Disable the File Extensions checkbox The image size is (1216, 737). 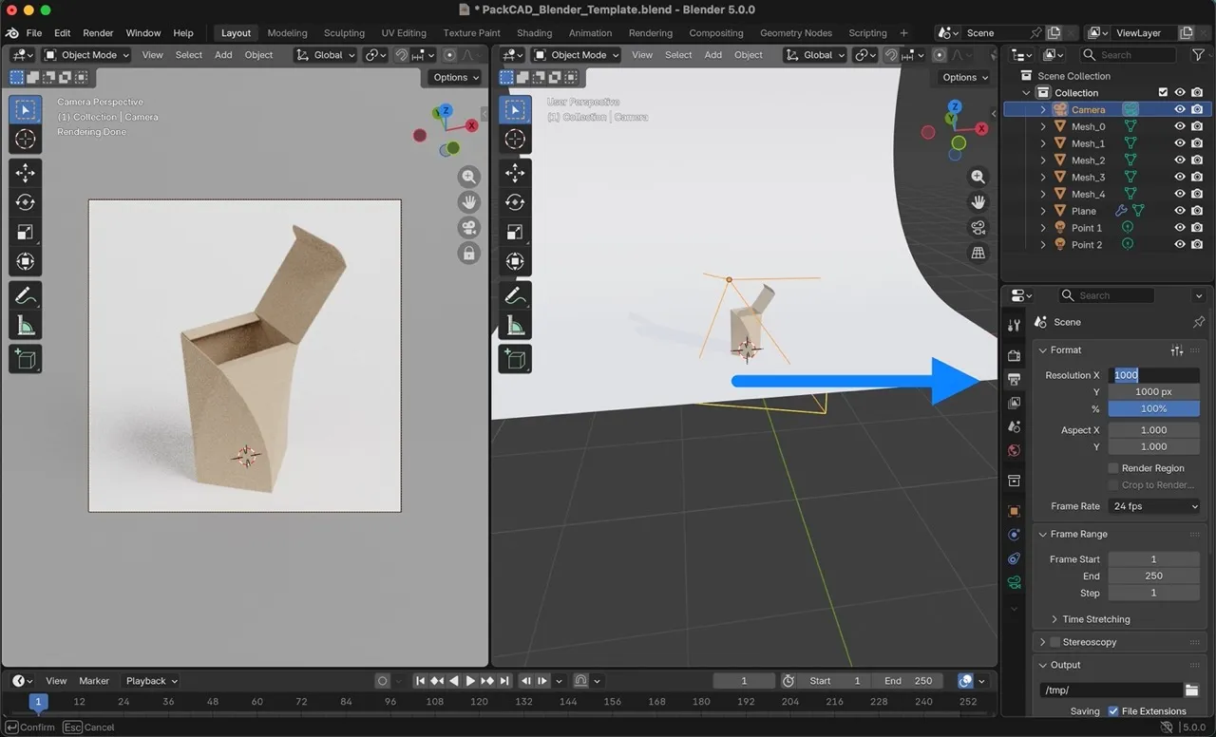coord(1113,711)
